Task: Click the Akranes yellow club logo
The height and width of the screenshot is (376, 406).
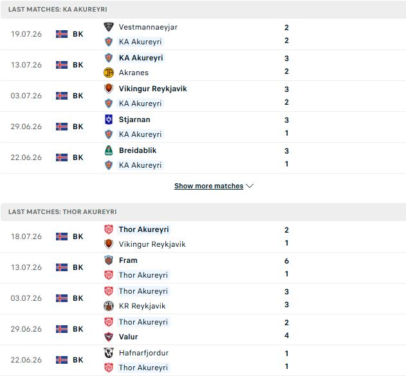Action: pos(109,73)
